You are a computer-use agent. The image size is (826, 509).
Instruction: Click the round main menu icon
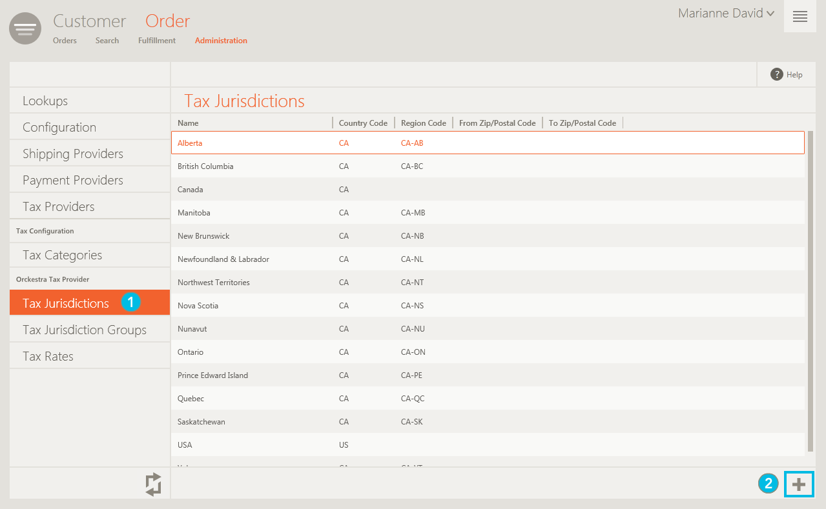click(25, 29)
